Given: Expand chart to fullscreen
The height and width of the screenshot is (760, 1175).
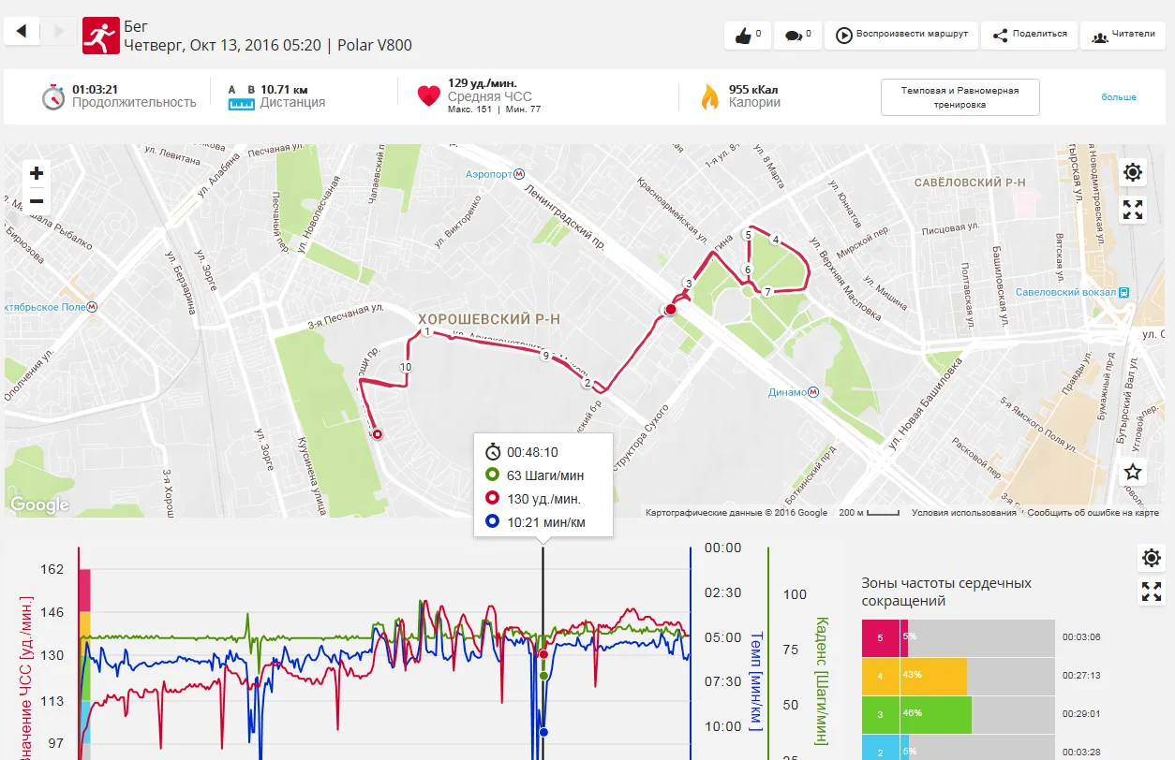Looking at the screenshot, I should tap(1152, 592).
